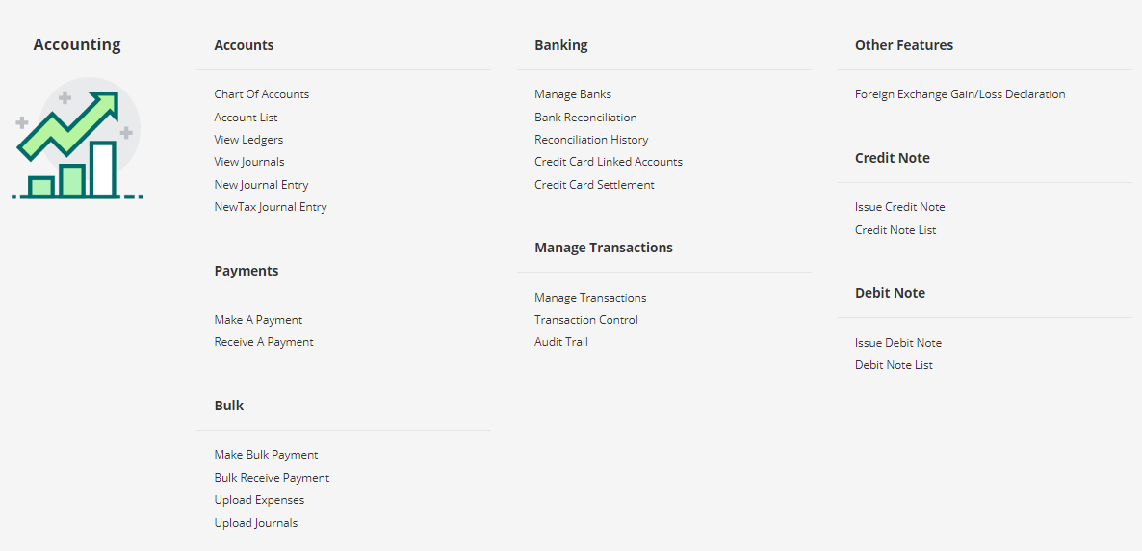
Task: Open Upload Expenses
Action: (x=259, y=500)
